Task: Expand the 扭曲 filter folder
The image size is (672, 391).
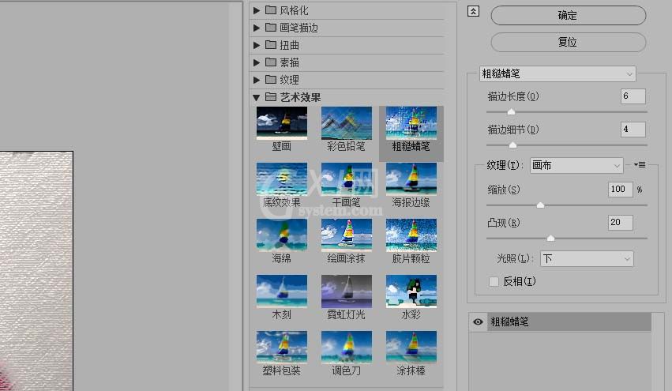Action: coord(257,45)
